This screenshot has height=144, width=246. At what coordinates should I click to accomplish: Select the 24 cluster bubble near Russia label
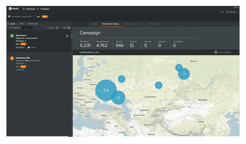tap(184, 74)
